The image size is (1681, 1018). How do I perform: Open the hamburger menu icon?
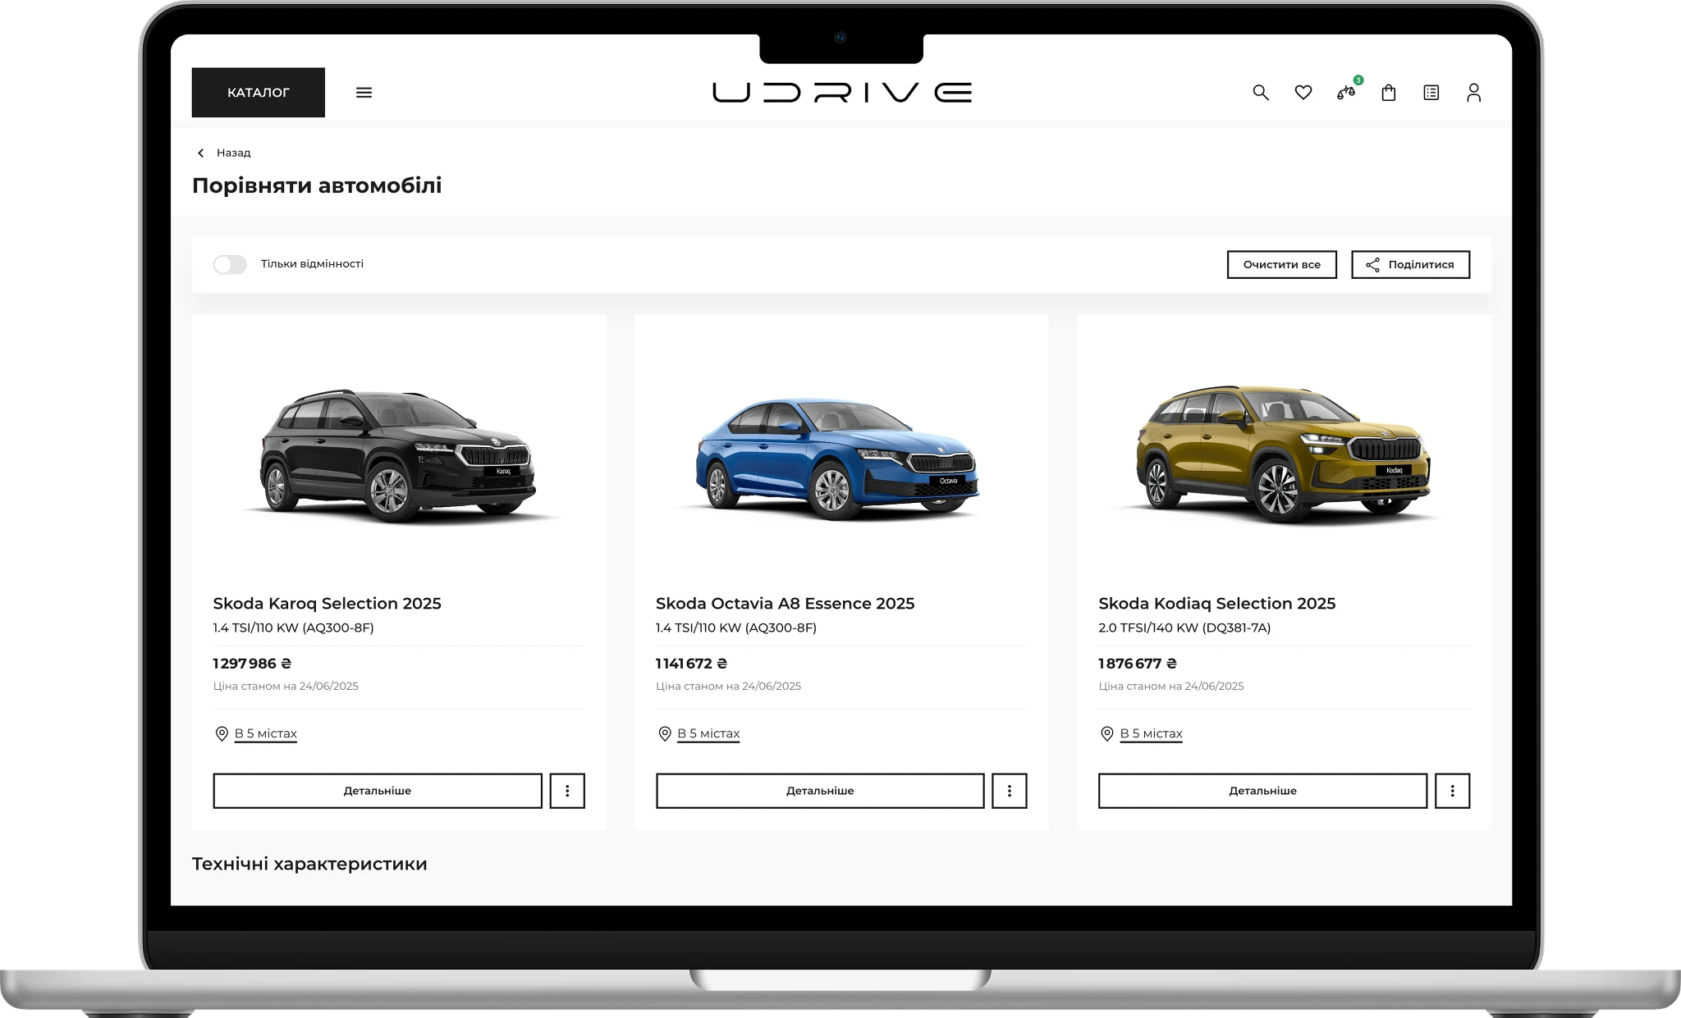click(364, 93)
